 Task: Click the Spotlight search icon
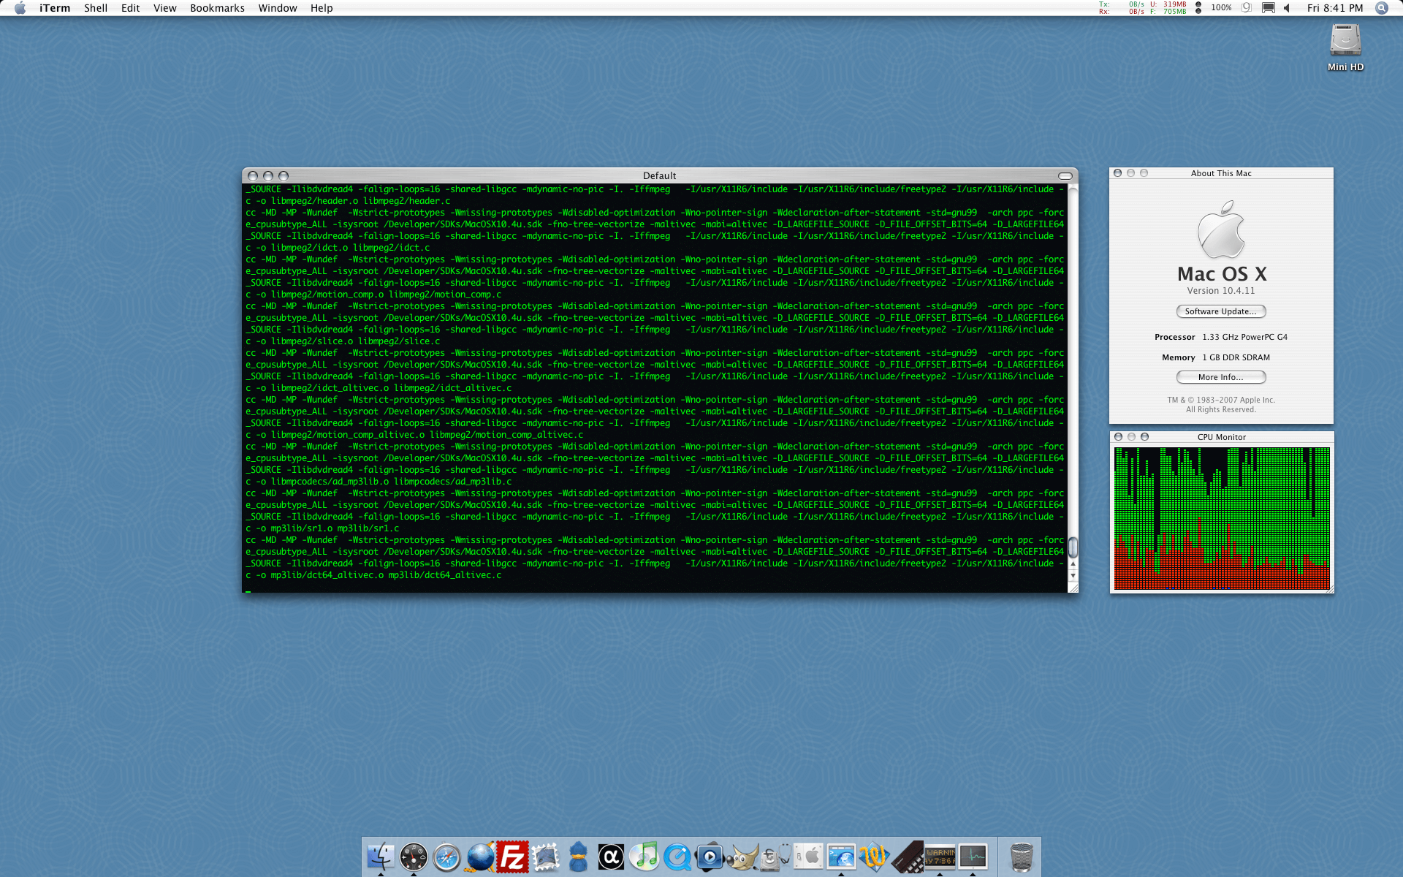(x=1381, y=8)
